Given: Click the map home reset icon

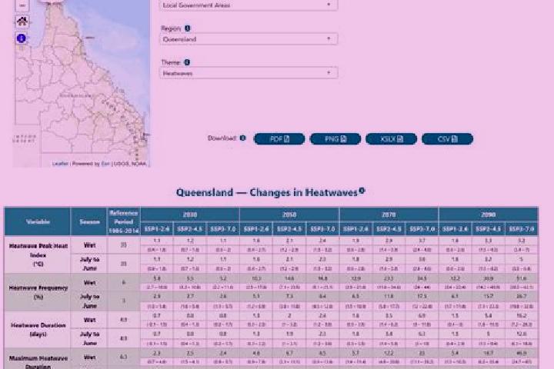Looking at the screenshot, I should (22, 22).
